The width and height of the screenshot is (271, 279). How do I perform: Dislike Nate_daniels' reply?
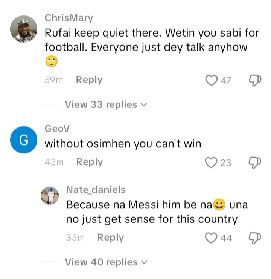(x=254, y=238)
